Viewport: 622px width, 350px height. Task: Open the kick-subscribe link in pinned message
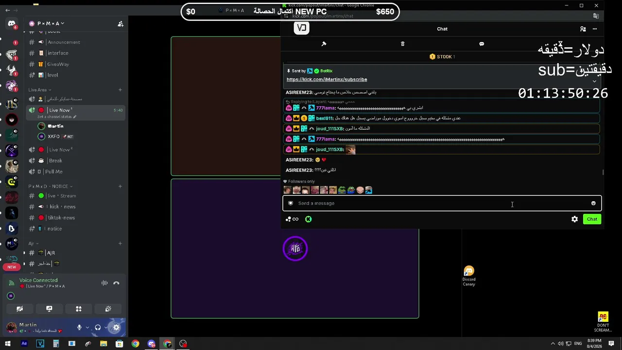pos(327,79)
